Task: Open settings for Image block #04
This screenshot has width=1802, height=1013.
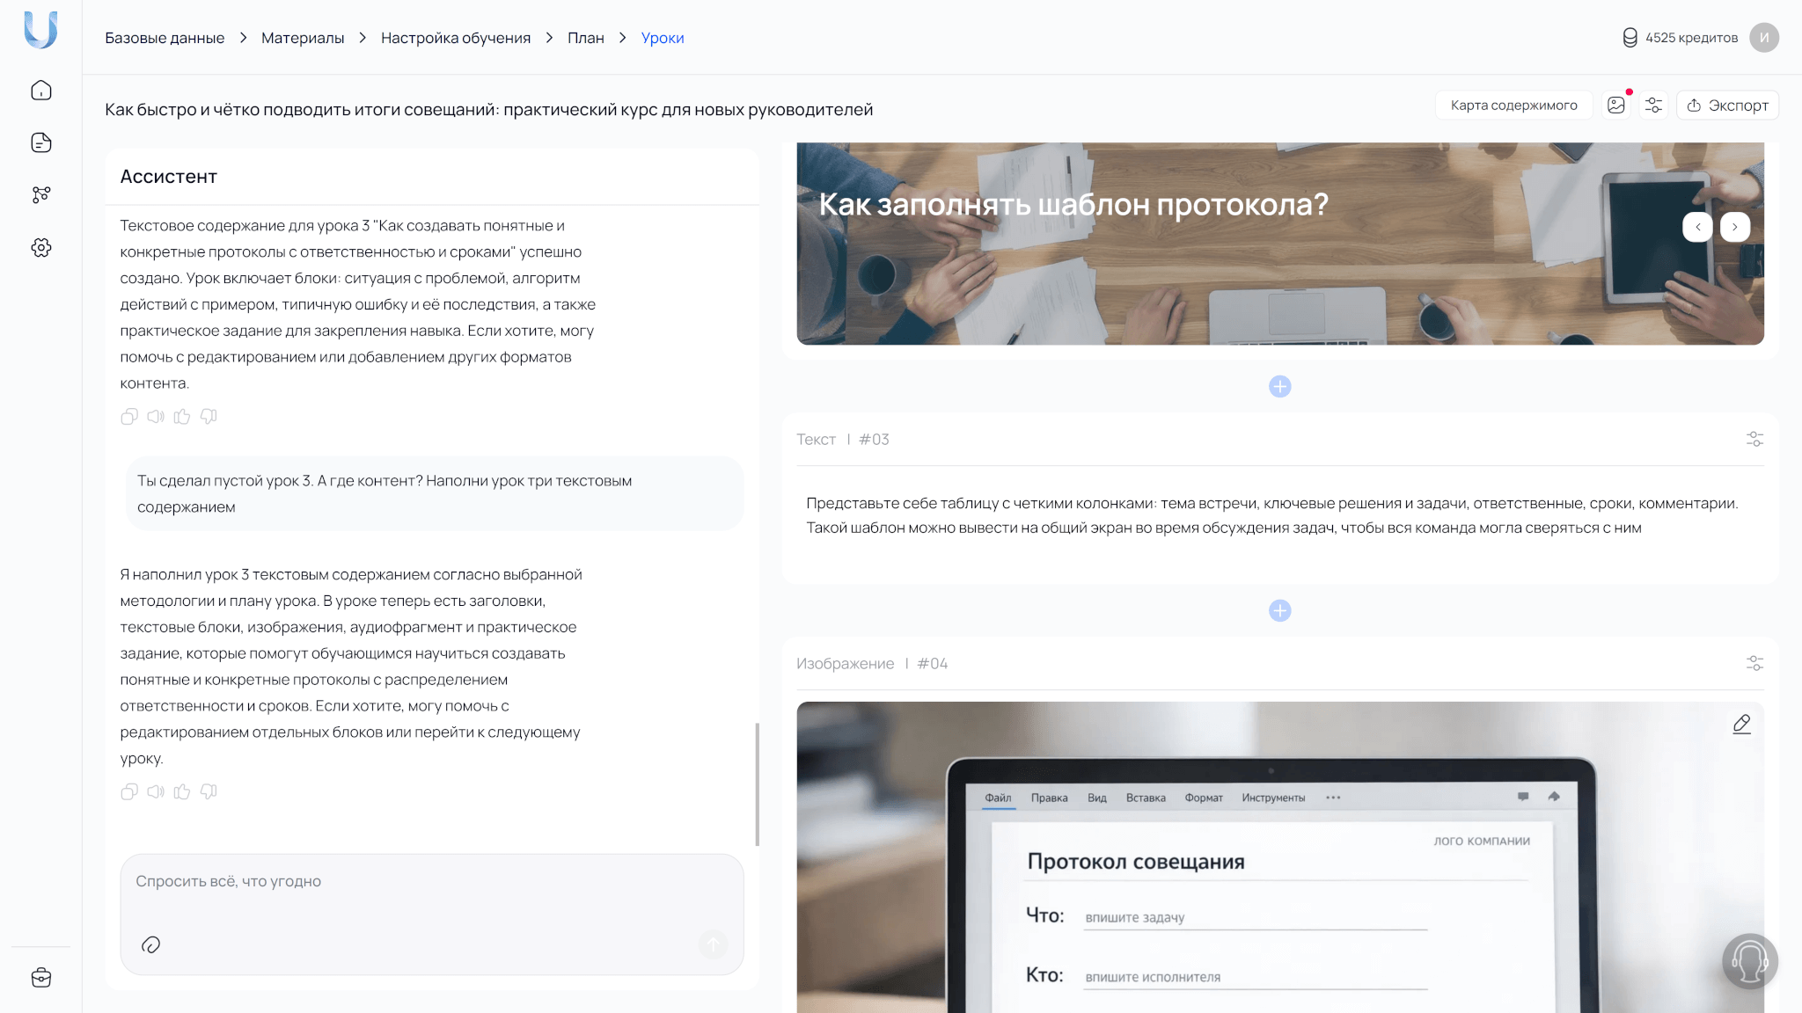Action: (1754, 663)
